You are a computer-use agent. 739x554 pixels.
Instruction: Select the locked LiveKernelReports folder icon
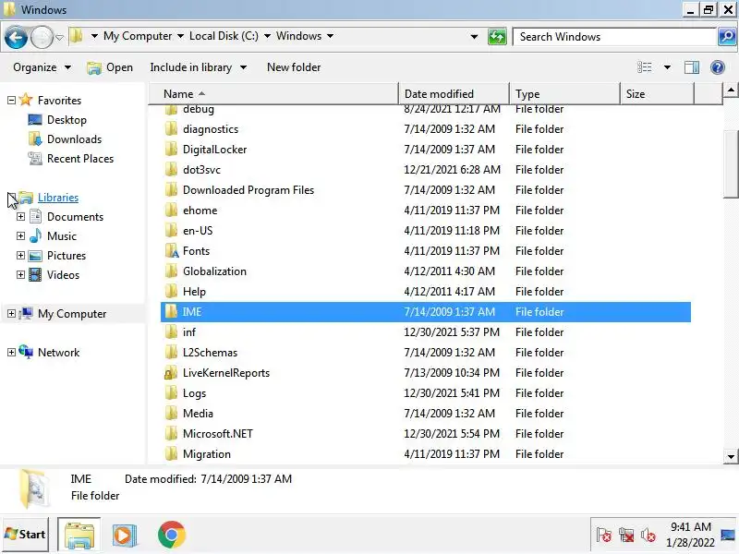tap(171, 373)
